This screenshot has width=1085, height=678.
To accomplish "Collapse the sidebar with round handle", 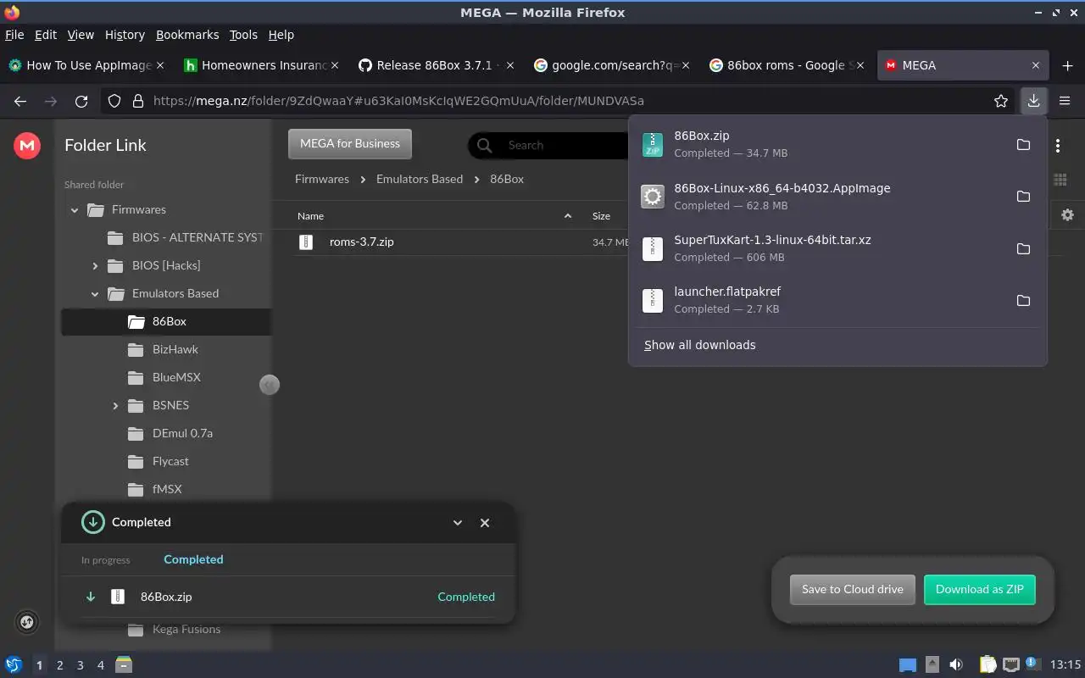I will tap(270, 385).
